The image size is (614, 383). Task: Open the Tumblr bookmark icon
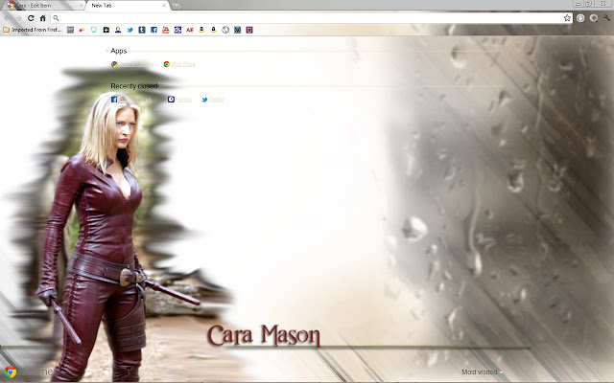click(x=142, y=30)
